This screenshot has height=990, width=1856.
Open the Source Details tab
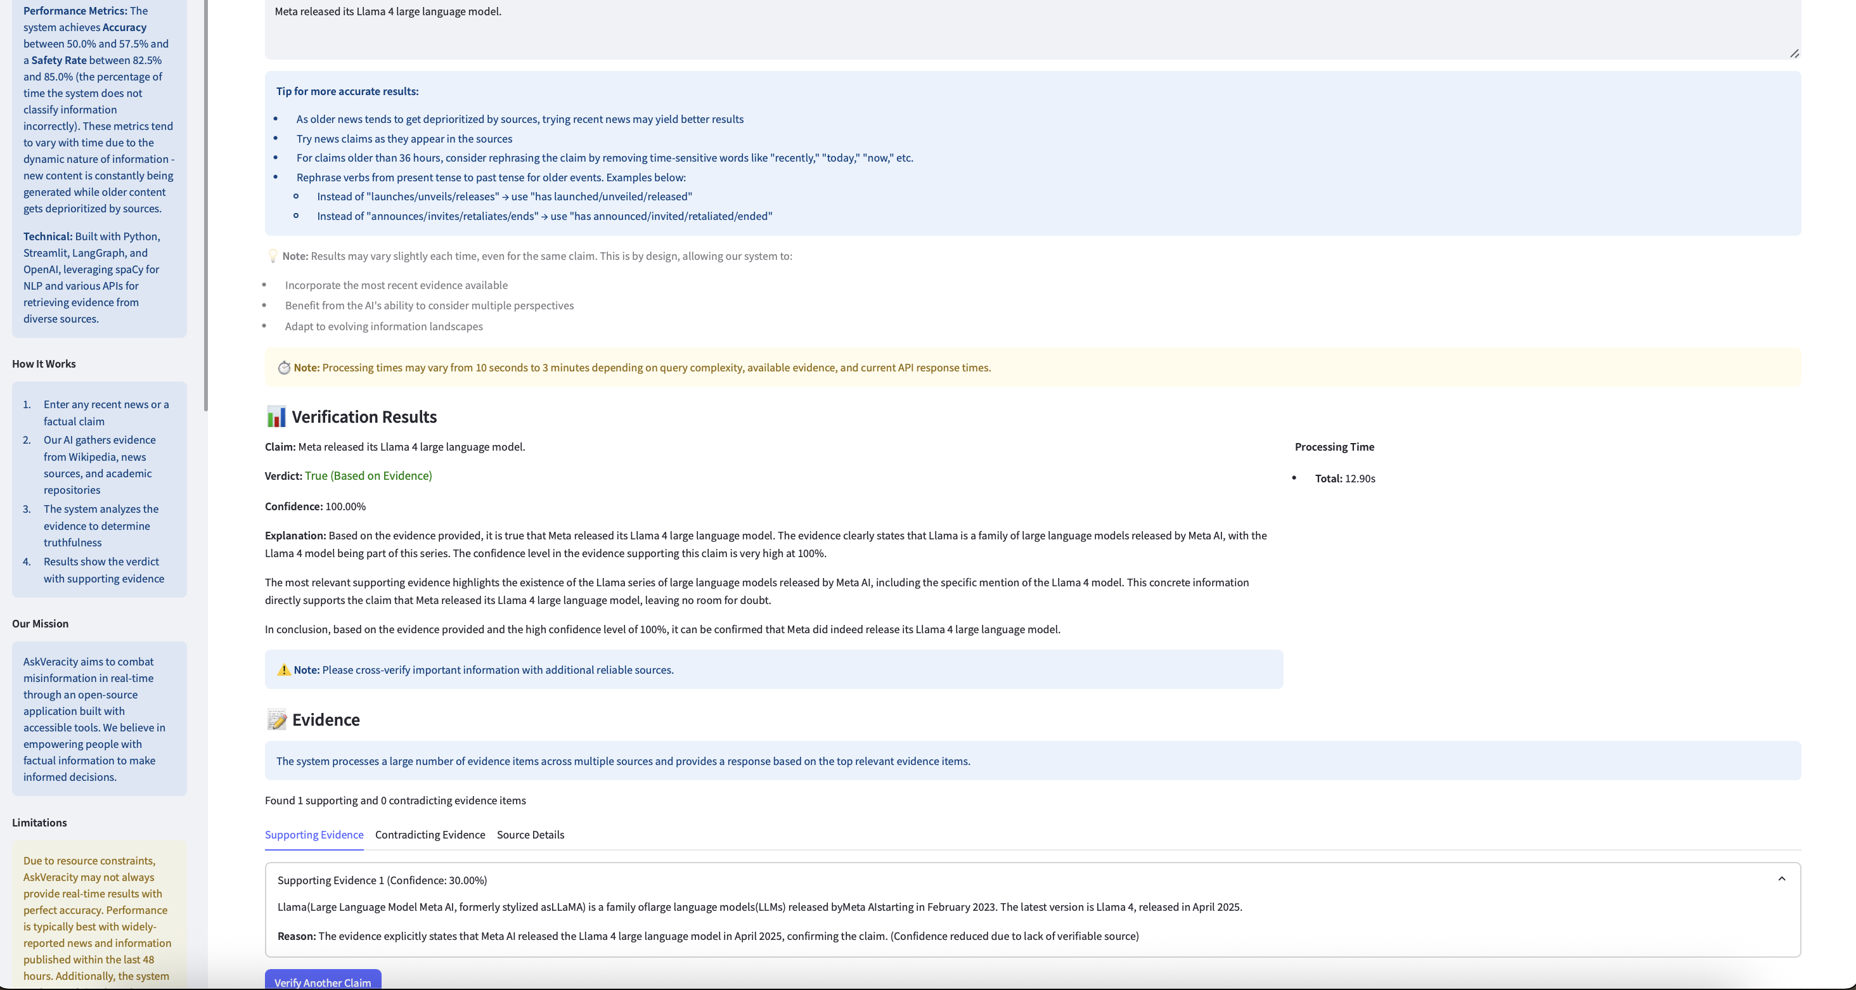[531, 835]
